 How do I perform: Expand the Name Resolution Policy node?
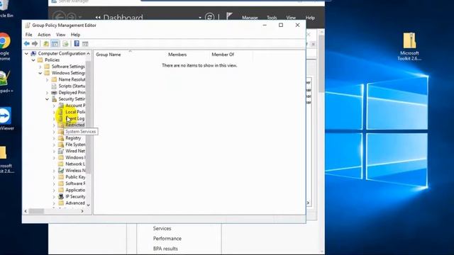point(48,79)
